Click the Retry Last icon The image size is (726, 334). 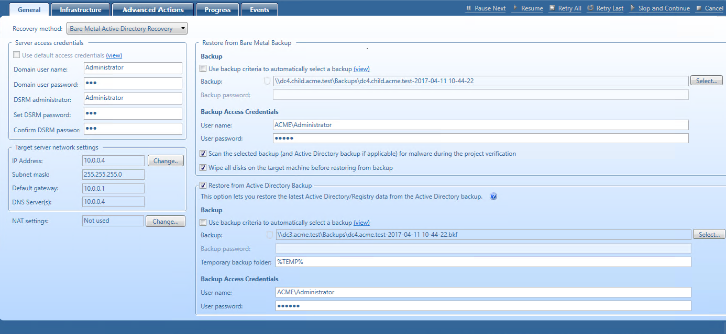591,8
